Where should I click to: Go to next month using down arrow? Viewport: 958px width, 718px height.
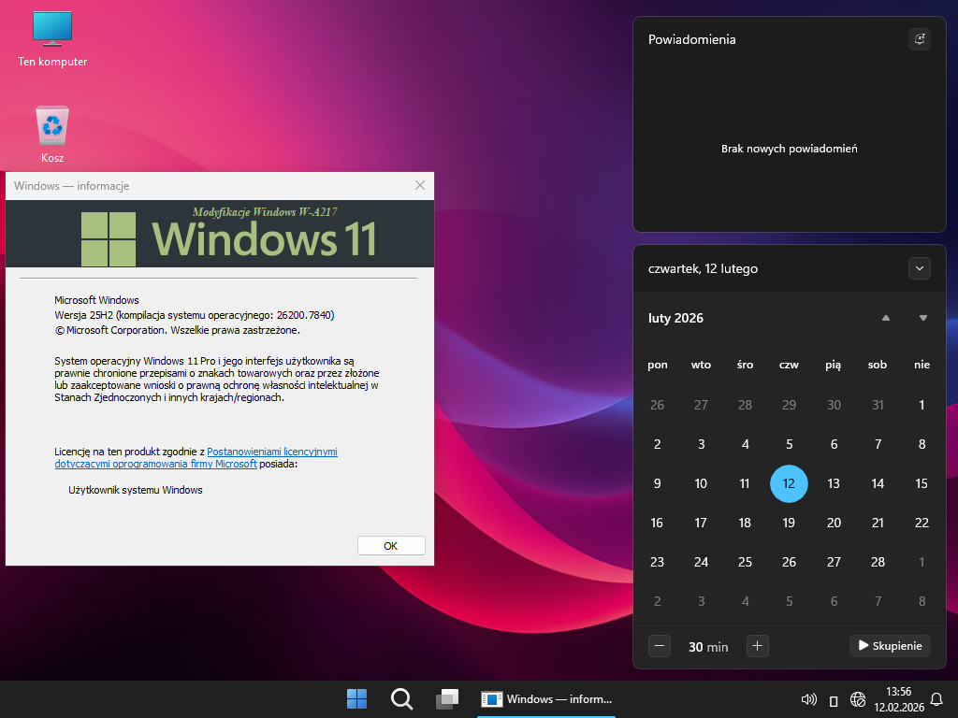(x=922, y=318)
